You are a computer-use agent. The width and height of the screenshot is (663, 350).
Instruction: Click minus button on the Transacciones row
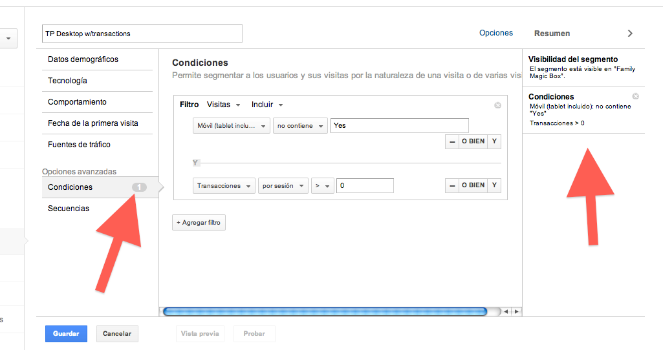(452, 185)
